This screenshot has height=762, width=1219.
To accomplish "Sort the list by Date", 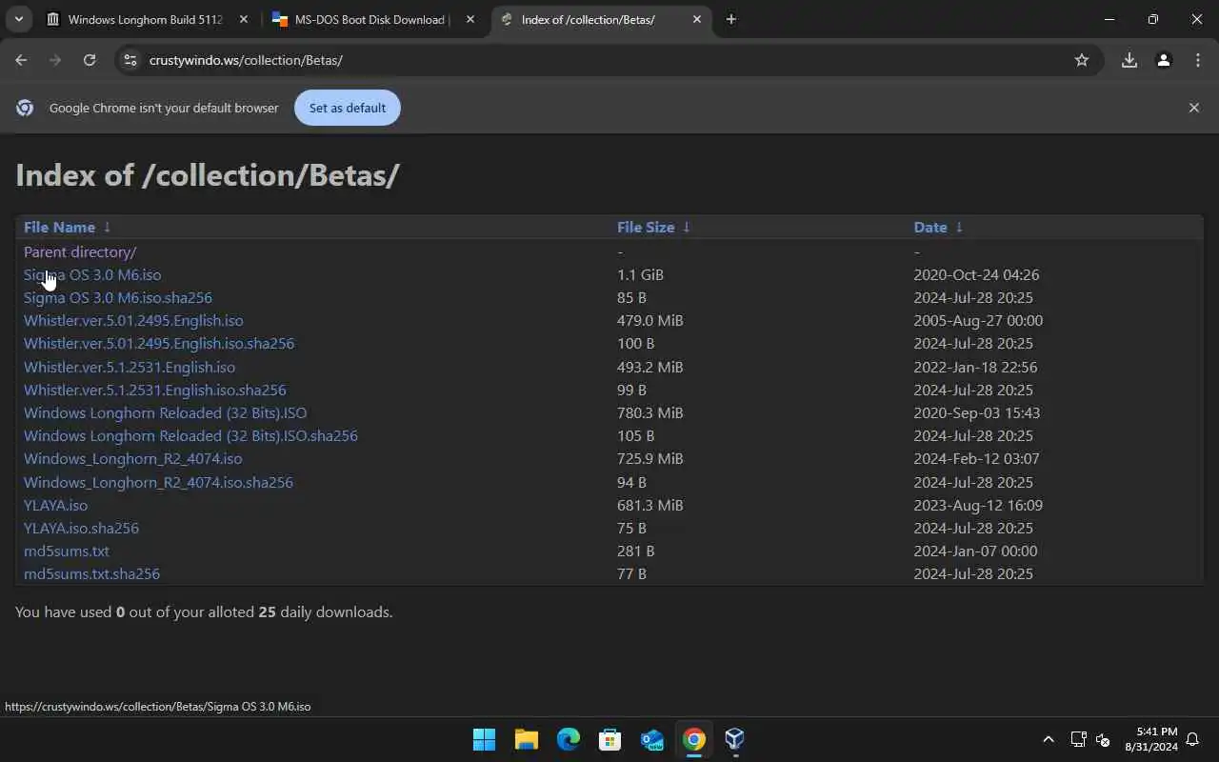I will coord(930,227).
